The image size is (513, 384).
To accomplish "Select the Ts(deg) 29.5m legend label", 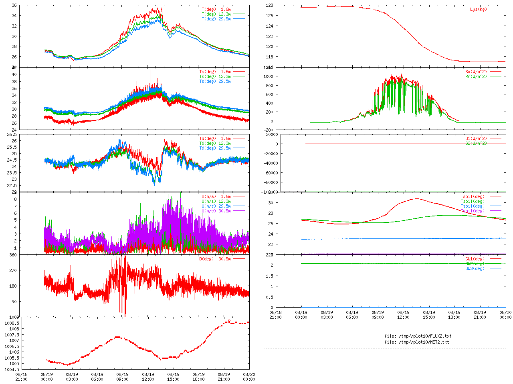I will click(x=215, y=82).
